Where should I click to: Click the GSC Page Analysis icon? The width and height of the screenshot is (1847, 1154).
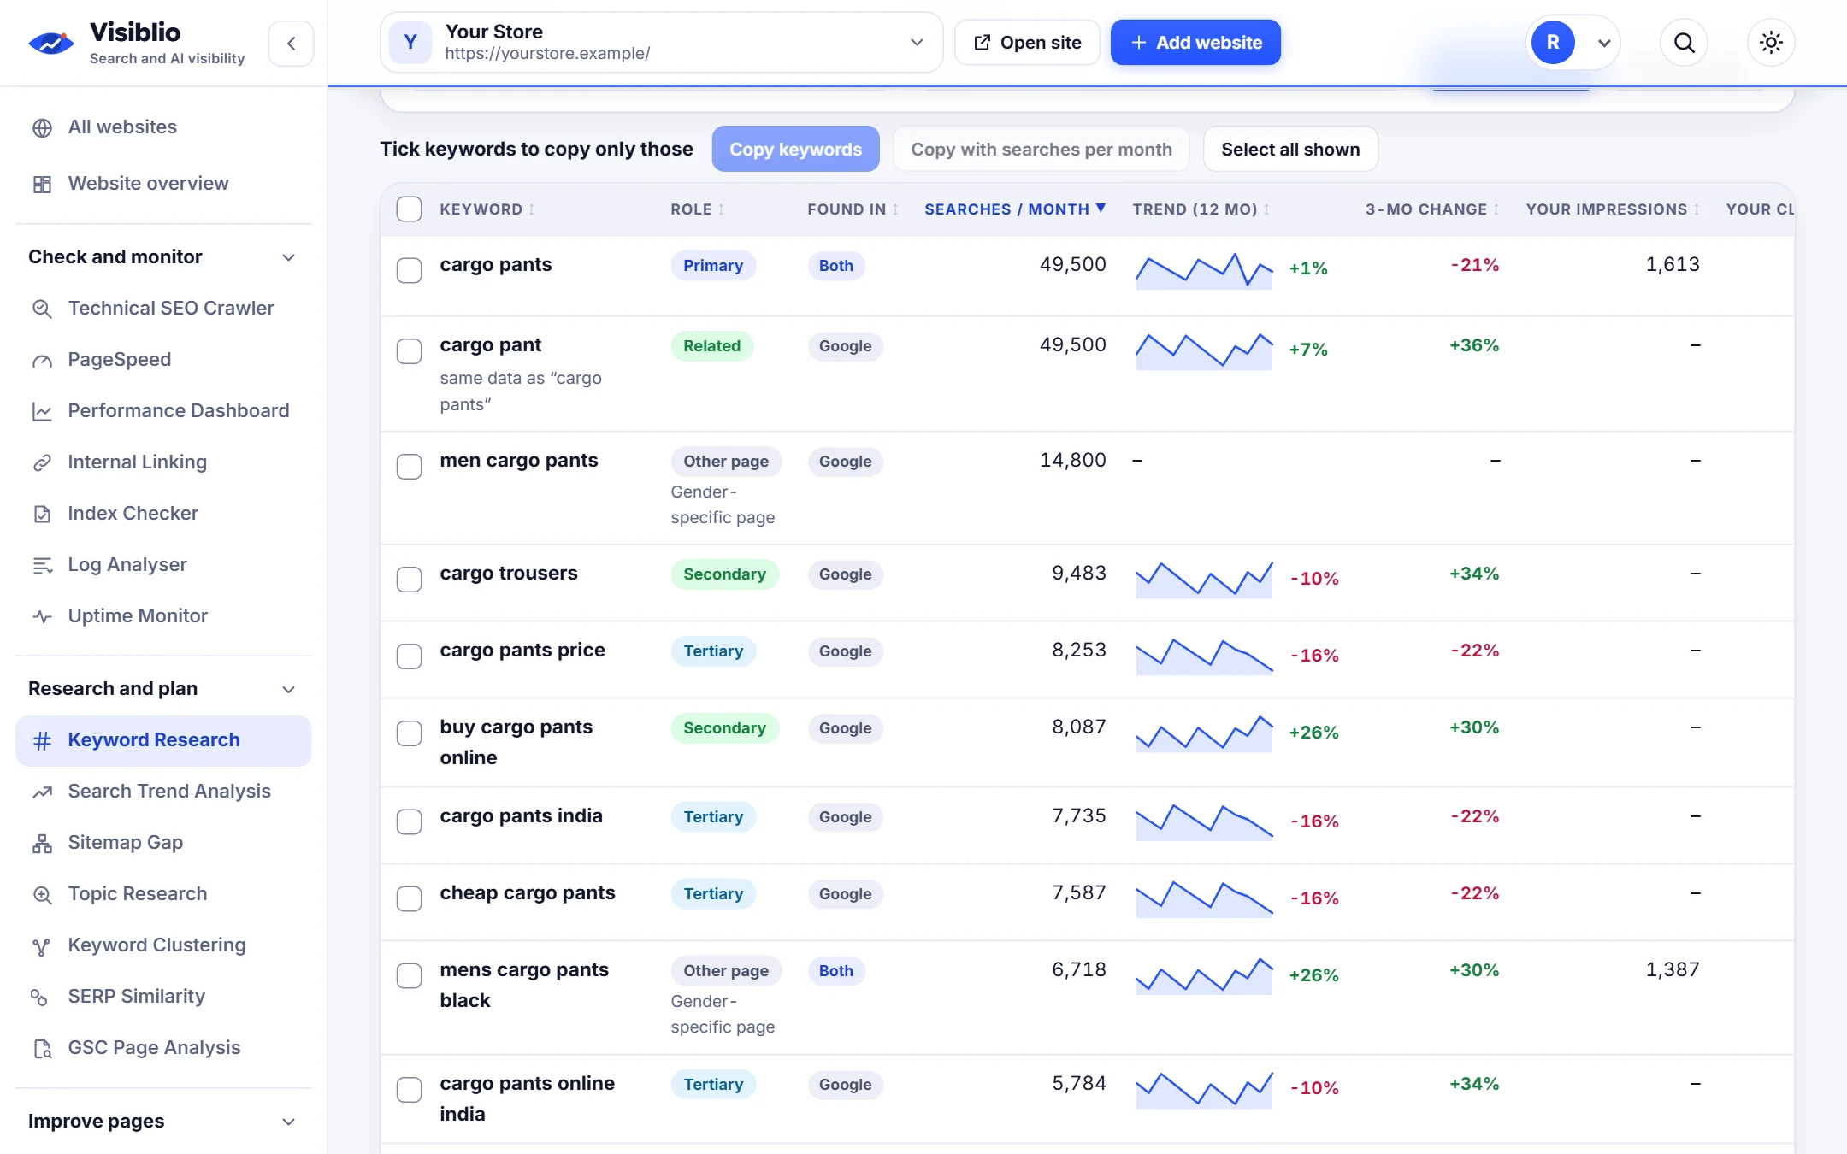pyautogui.click(x=42, y=1049)
